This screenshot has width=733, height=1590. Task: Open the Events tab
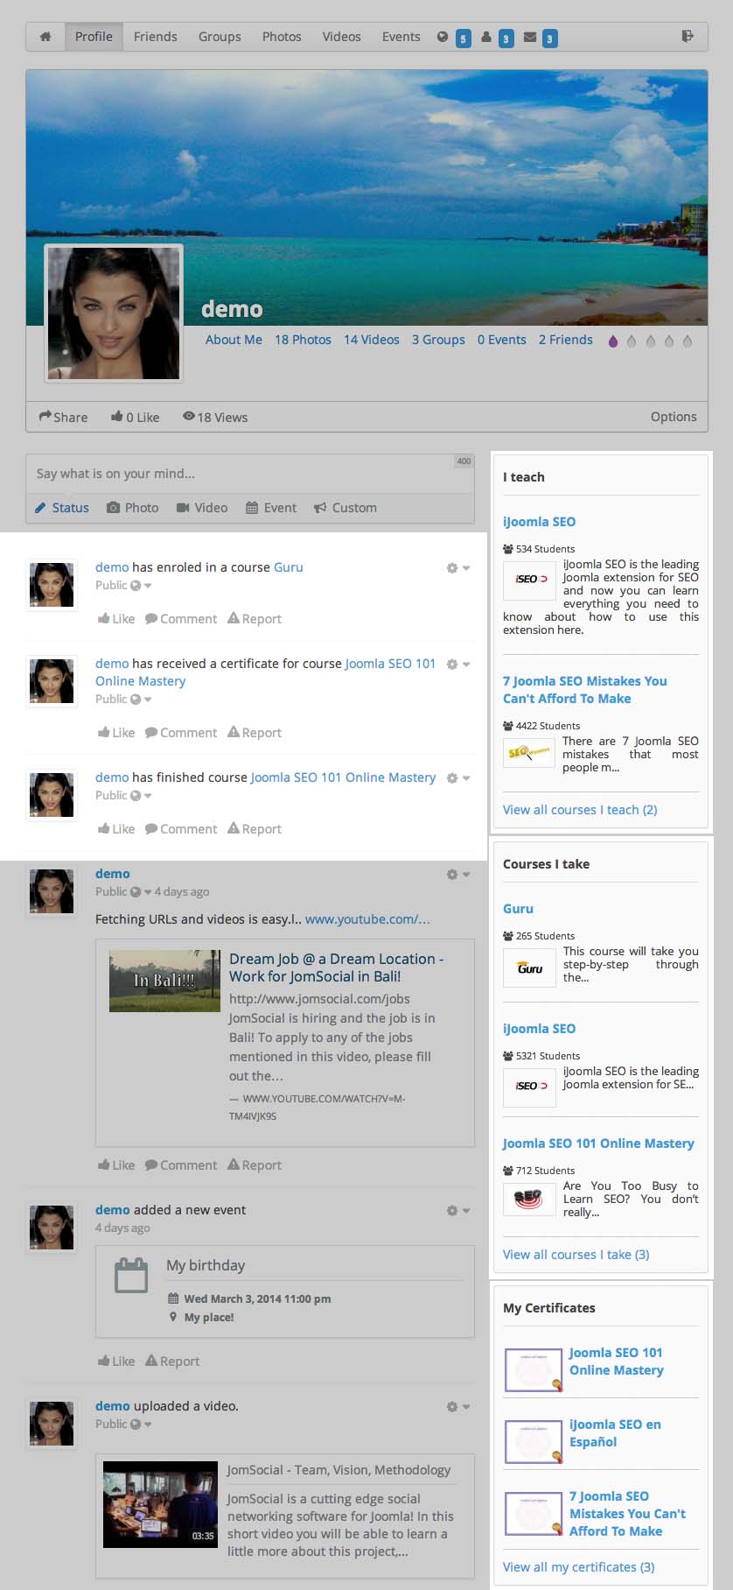401,37
